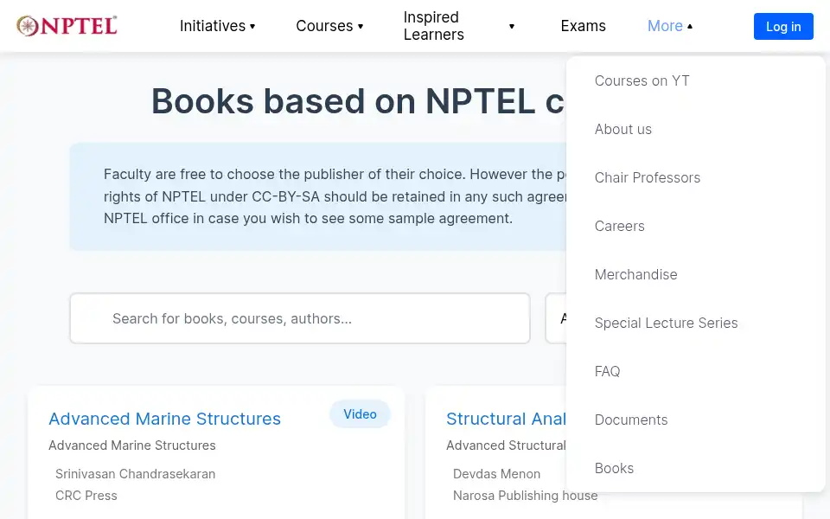
Task: Click the Books based on NPTEL heading
Action: point(358,100)
